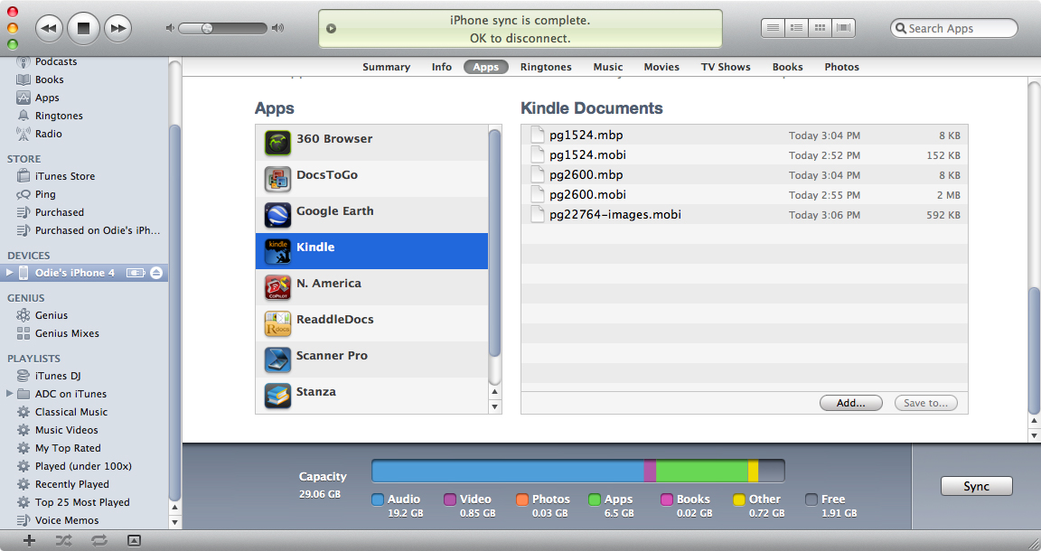
Task: Select the Scanner Pro app icon
Action: (x=277, y=360)
